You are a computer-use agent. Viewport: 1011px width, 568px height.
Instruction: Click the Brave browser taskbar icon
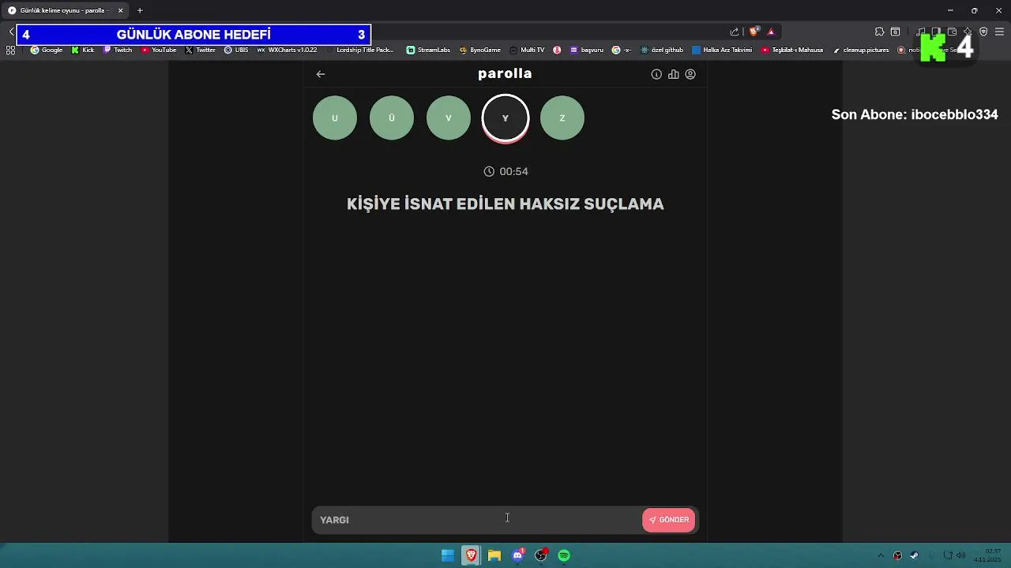(471, 555)
